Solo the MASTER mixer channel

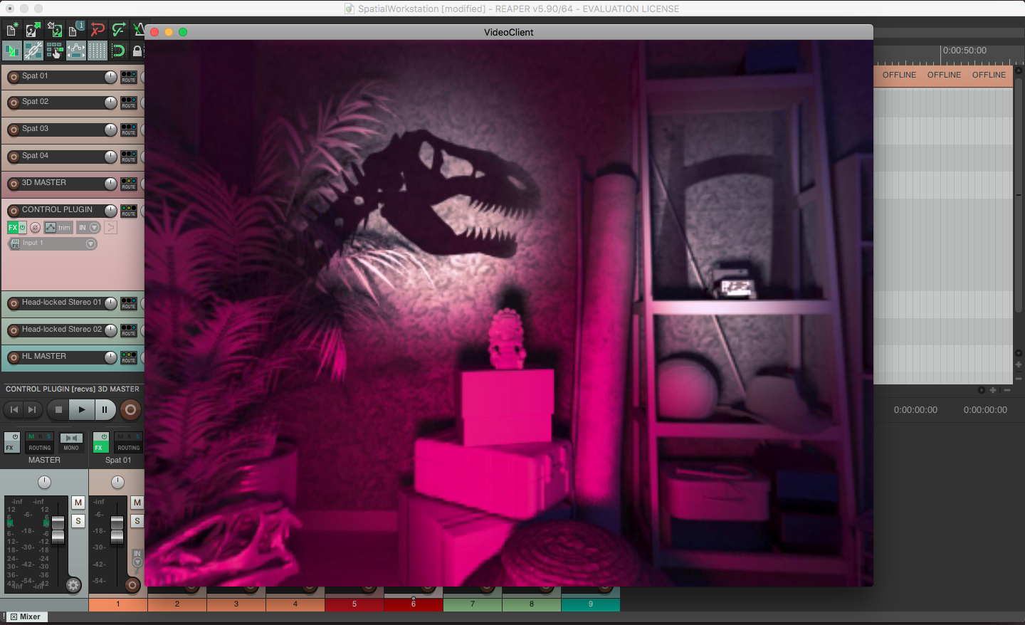tap(78, 521)
